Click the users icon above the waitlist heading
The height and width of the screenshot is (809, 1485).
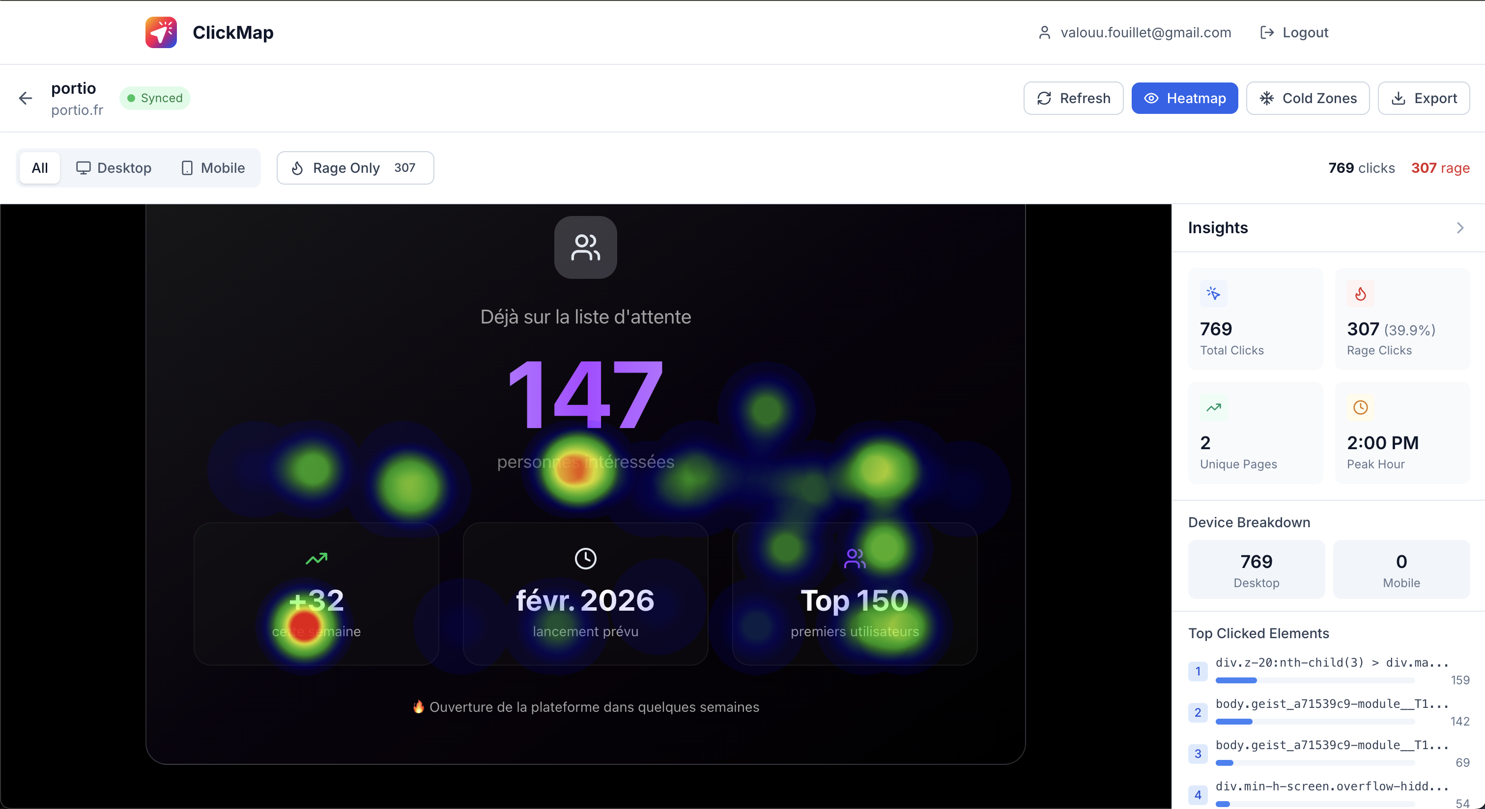pyautogui.click(x=585, y=247)
